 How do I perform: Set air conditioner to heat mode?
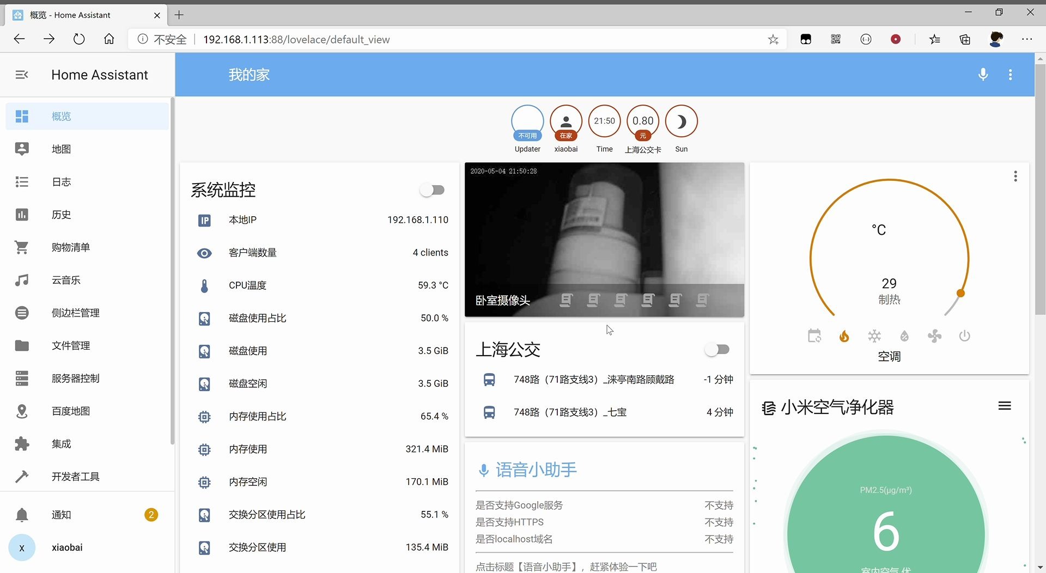tap(844, 336)
